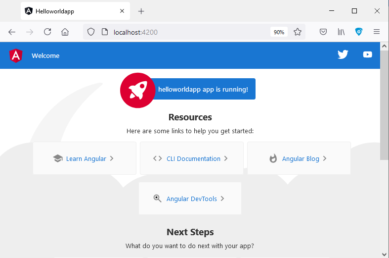Reload the page with the refresh icon
The image size is (389, 258).
47,32
